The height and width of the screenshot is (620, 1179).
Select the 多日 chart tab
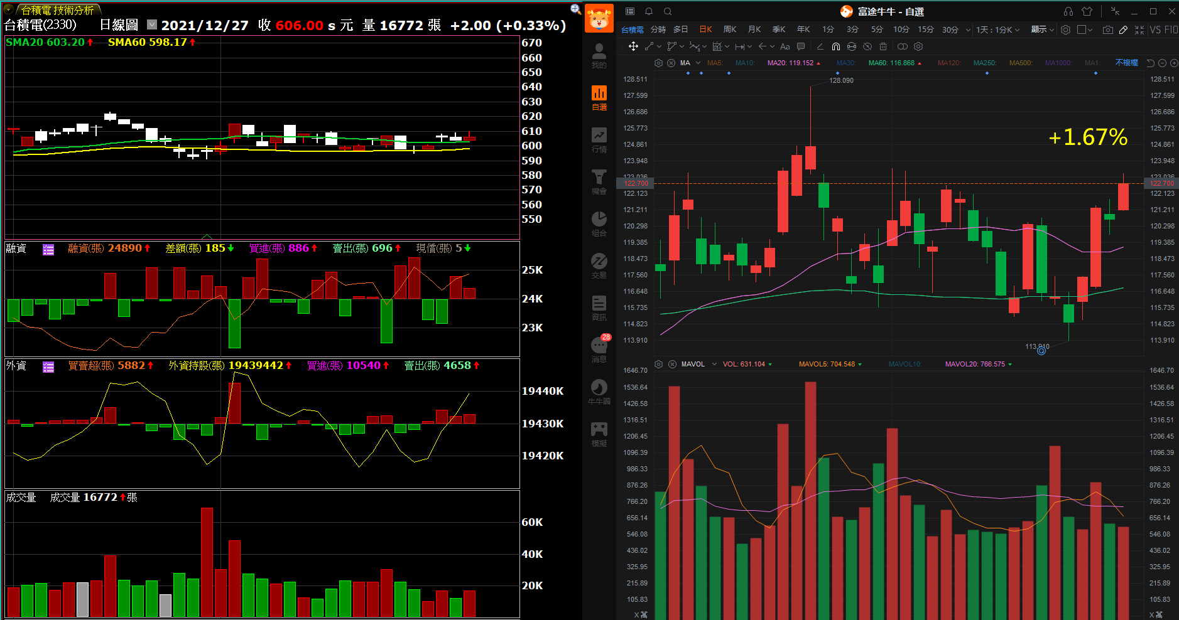point(680,29)
